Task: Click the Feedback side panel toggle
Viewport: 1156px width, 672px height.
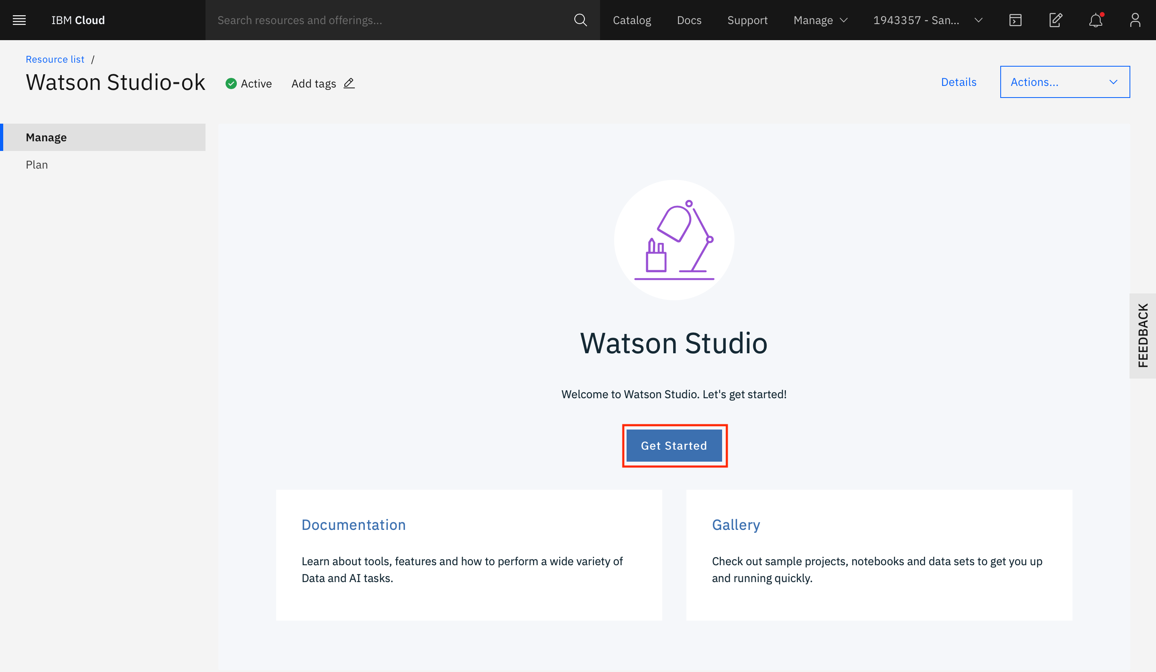Action: tap(1144, 336)
